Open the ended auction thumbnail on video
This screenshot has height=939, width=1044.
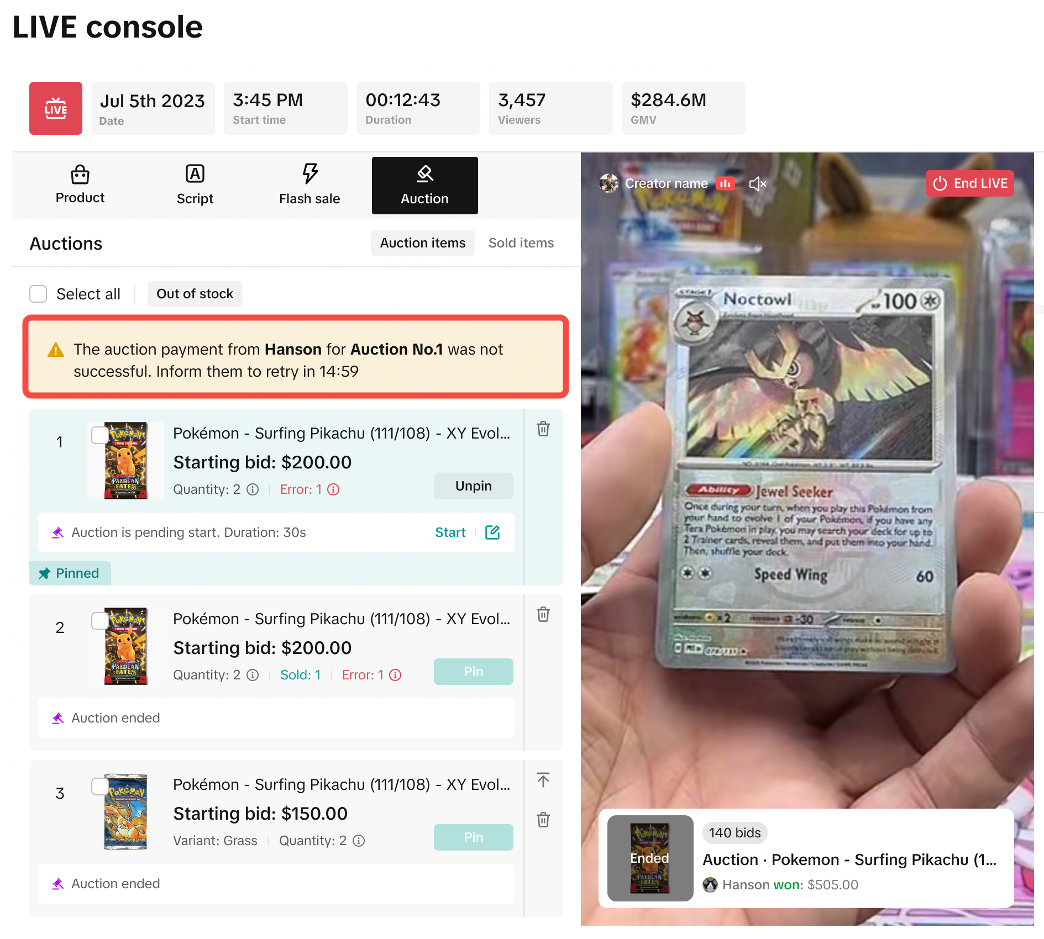[650, 858]
